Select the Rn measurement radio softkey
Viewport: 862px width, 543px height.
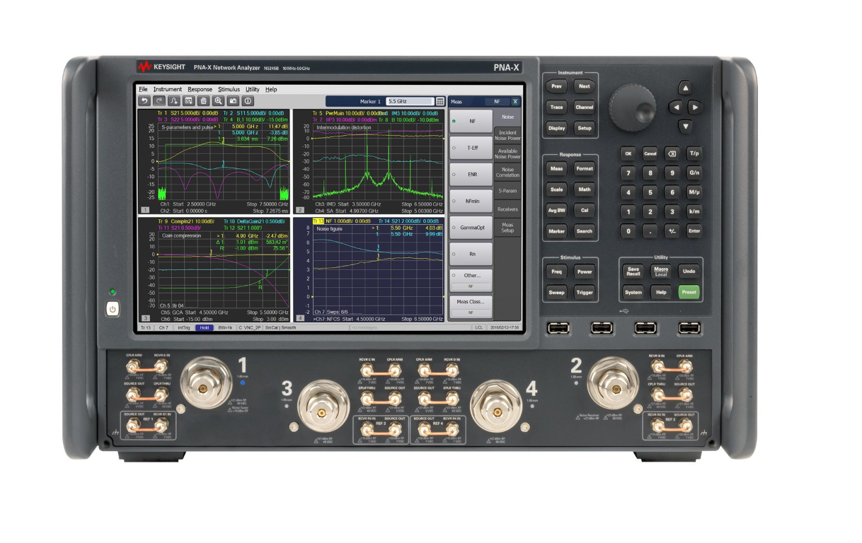(x=471, y=254)
